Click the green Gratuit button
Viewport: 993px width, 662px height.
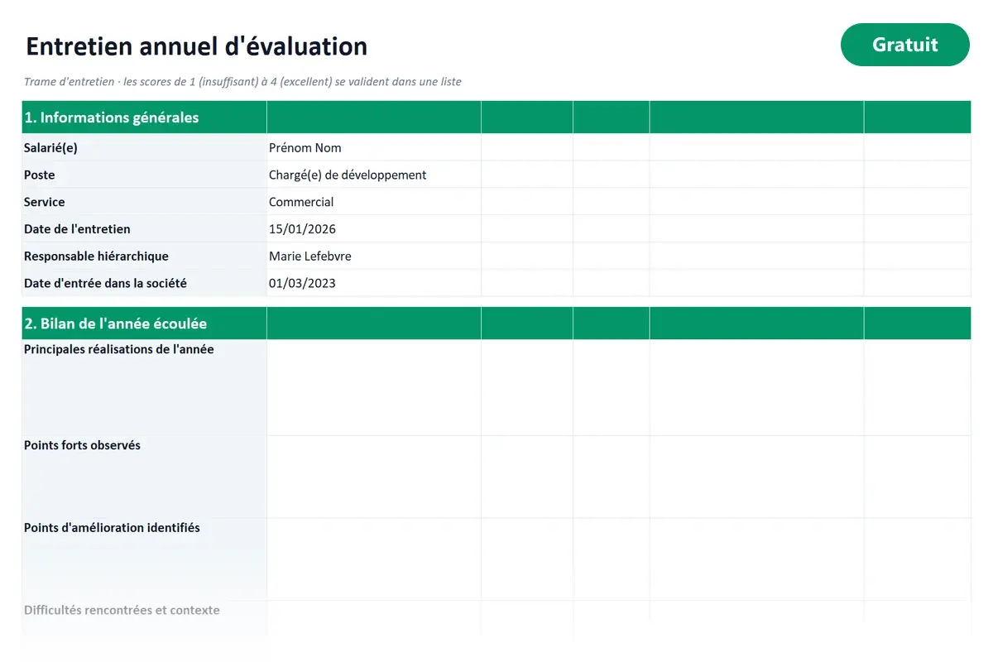coord(904,45)
